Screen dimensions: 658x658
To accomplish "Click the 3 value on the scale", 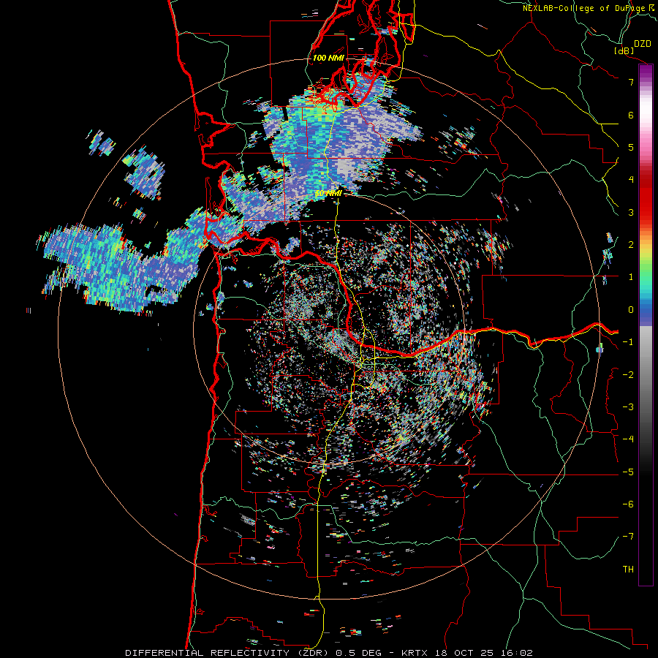I will click(x=631, y=212).
